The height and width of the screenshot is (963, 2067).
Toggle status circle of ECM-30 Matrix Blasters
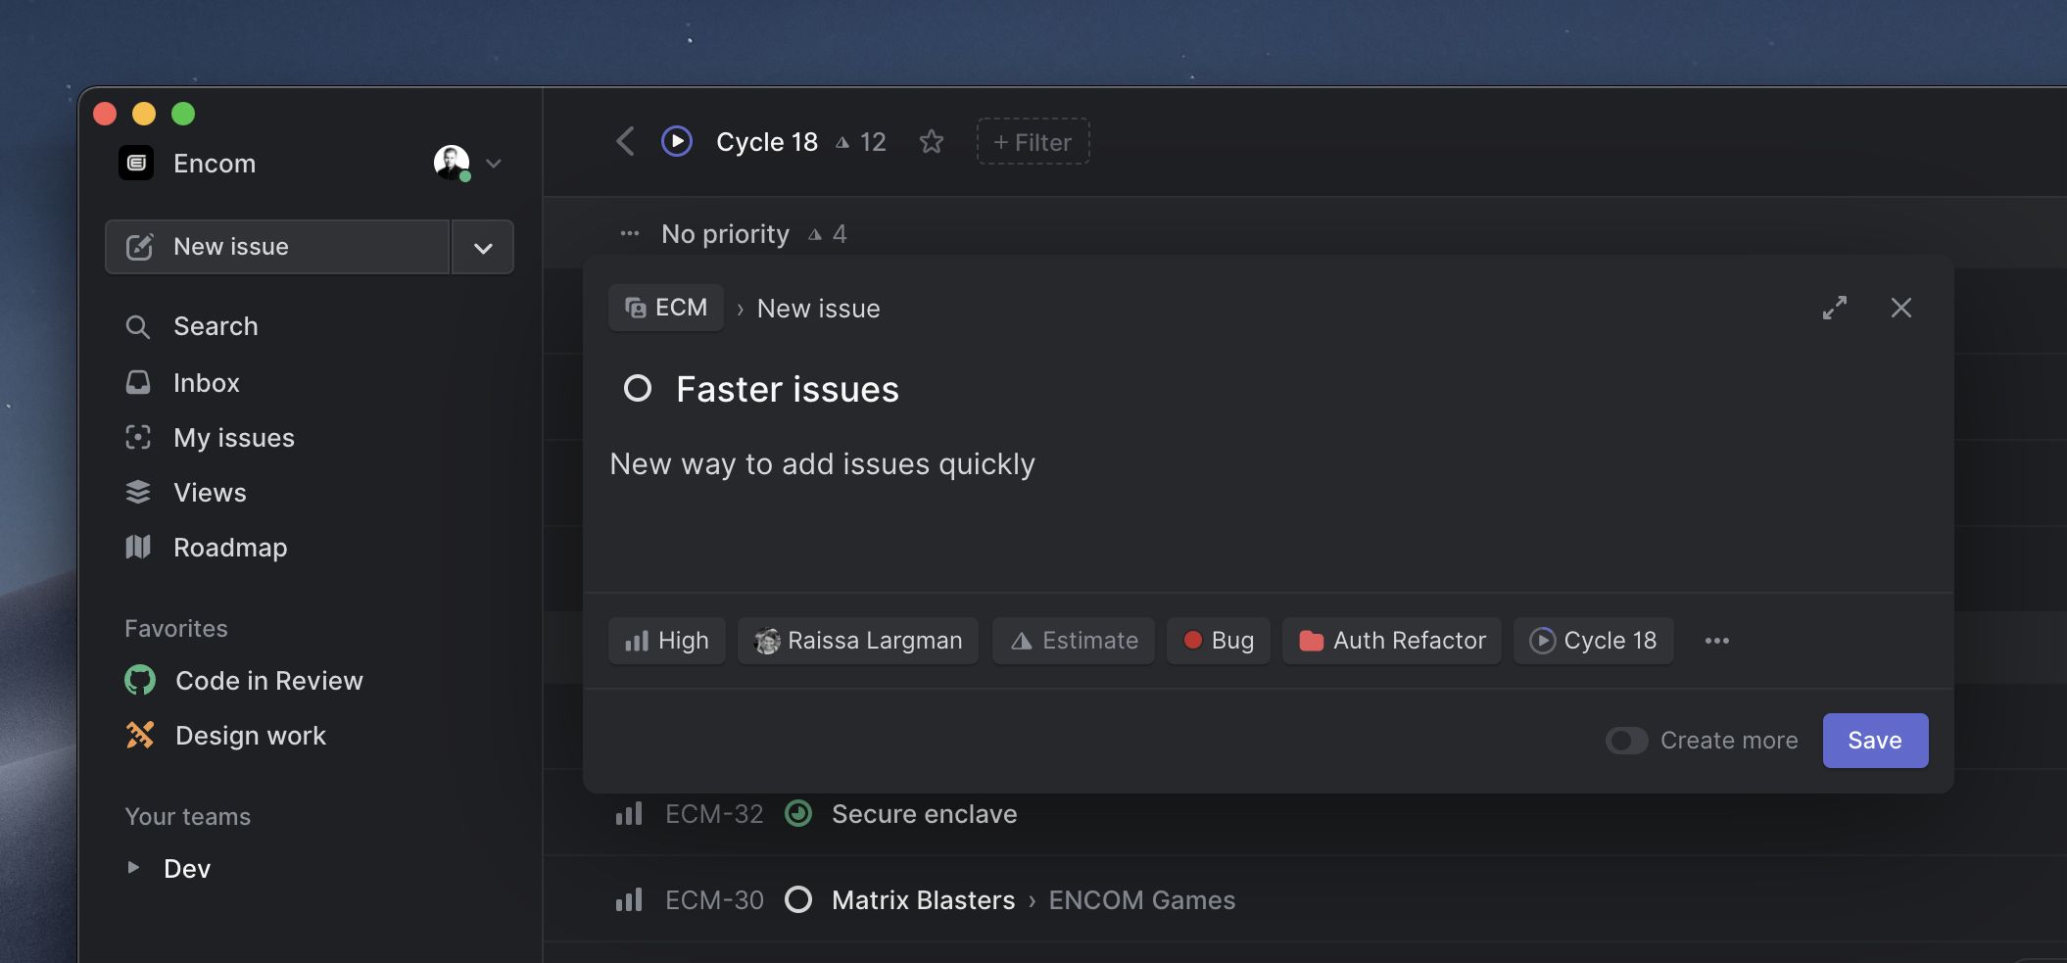coord(798,899)
